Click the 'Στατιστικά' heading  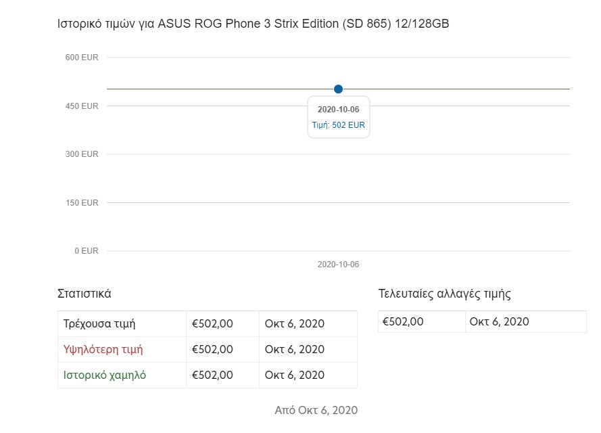pos(85,294)
